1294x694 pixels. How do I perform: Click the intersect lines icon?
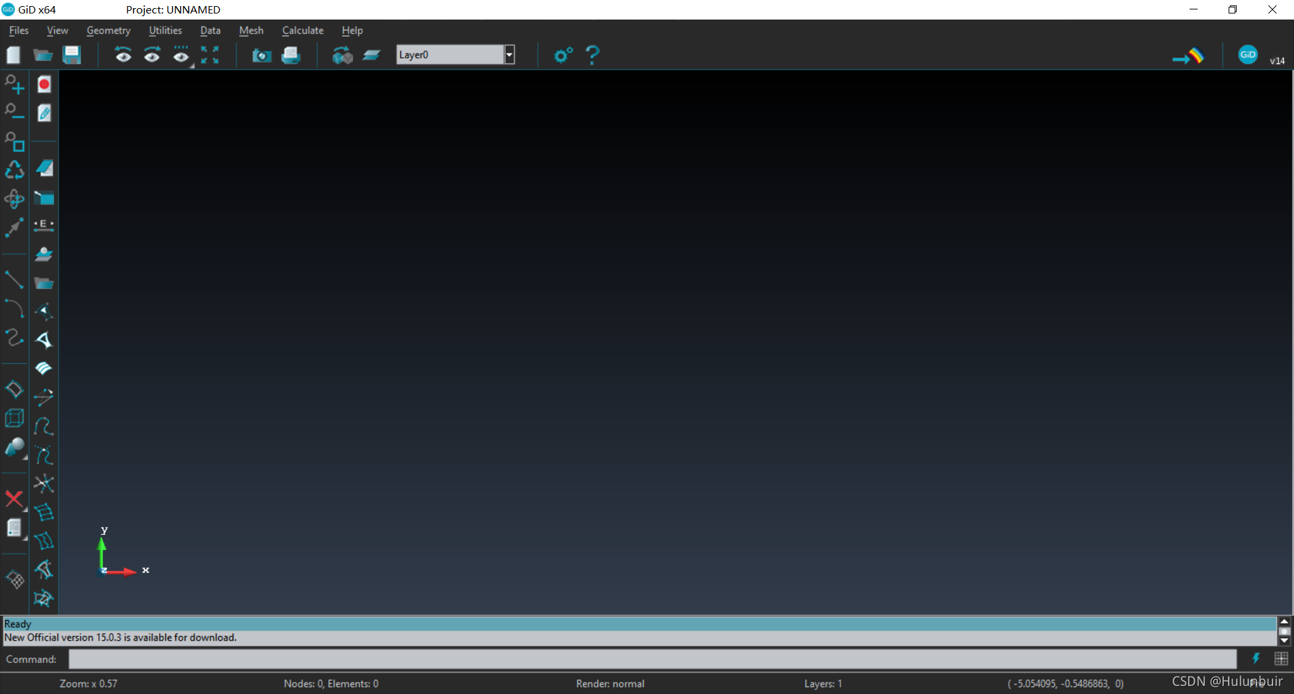44,484
